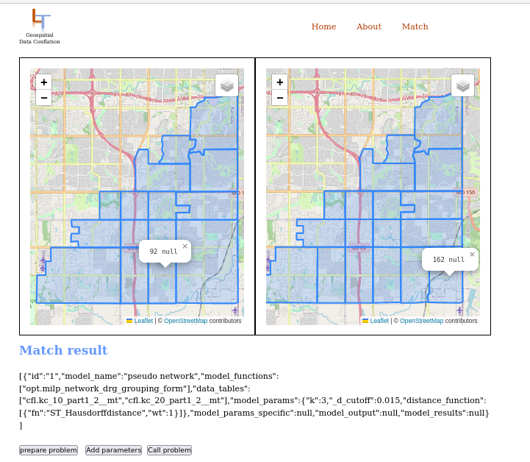Click the 'Add parameters' button
The image size is (530, 462).
pyautogui.click(x=113, y=450)
